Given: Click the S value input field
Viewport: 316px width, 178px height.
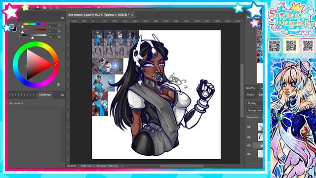Looking at the screenshot, I should [x=52, y=31].
